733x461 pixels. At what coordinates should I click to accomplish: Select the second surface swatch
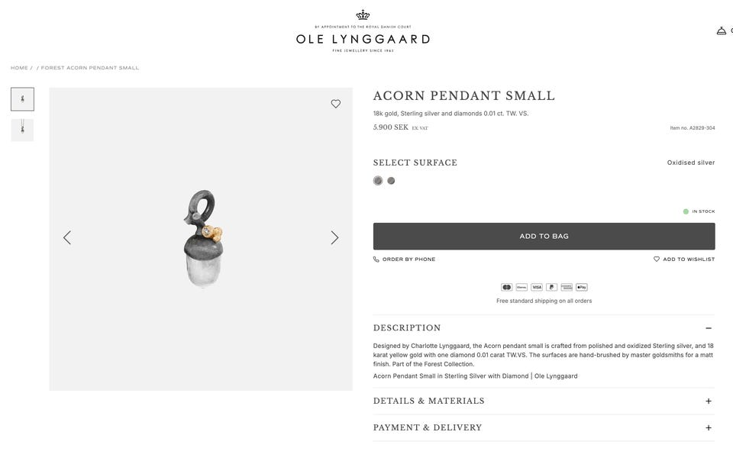[x=391, y=181]
